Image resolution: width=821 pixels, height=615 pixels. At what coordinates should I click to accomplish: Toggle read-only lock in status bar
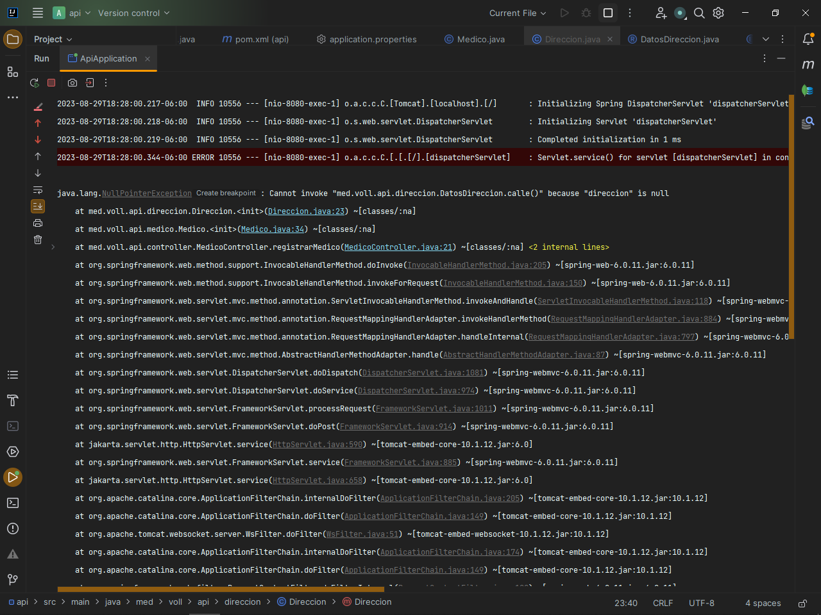coord(802,603)
